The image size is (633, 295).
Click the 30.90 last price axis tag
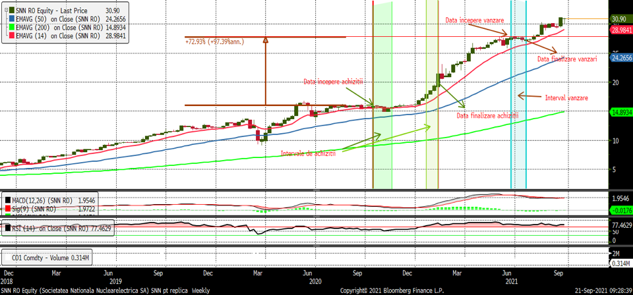coord(620,18)
